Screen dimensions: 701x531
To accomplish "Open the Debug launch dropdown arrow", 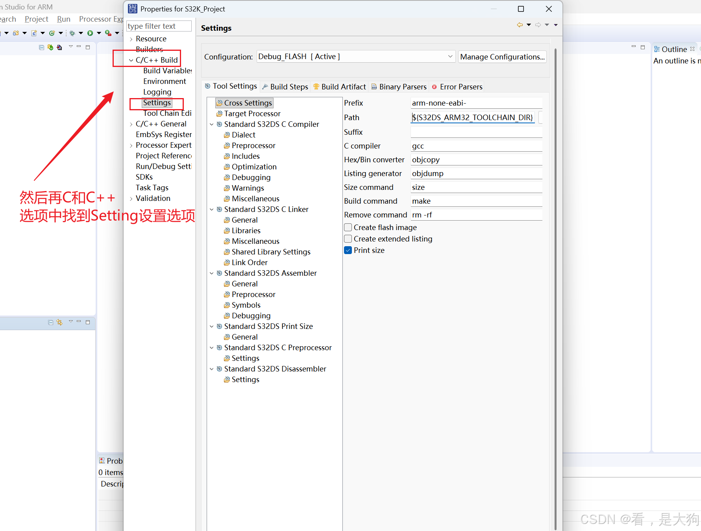I will point(81,33).
